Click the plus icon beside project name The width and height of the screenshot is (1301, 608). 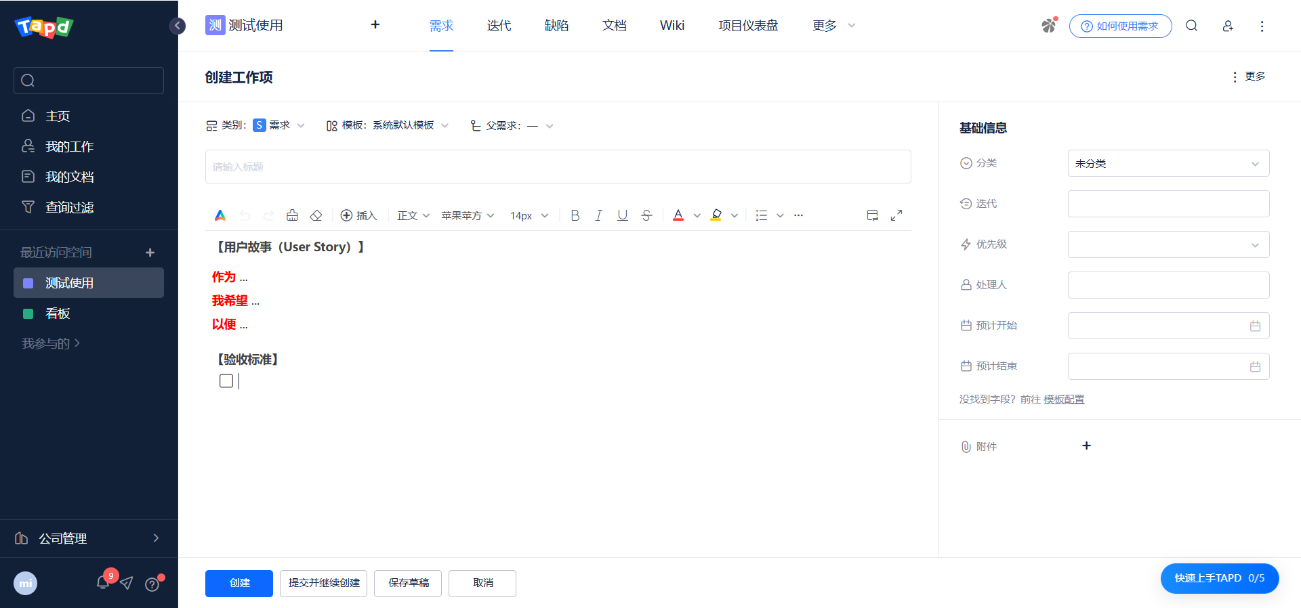click(375, 25)
